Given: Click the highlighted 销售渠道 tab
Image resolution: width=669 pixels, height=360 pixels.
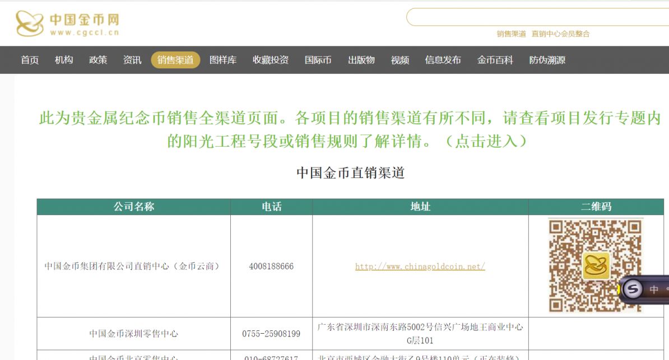Looking at the screenshot, I should pyautogui.click(x=175, y=60).
